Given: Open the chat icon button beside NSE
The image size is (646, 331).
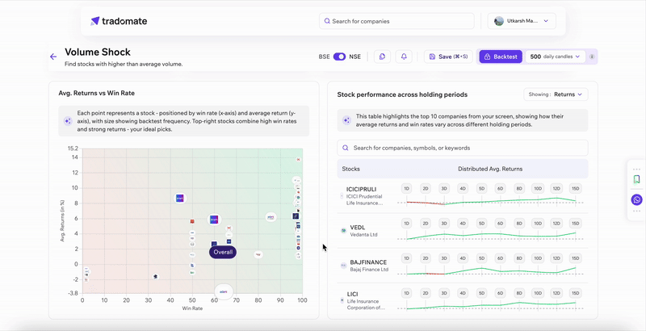Looking at the screenshot, I should [382, 57].
